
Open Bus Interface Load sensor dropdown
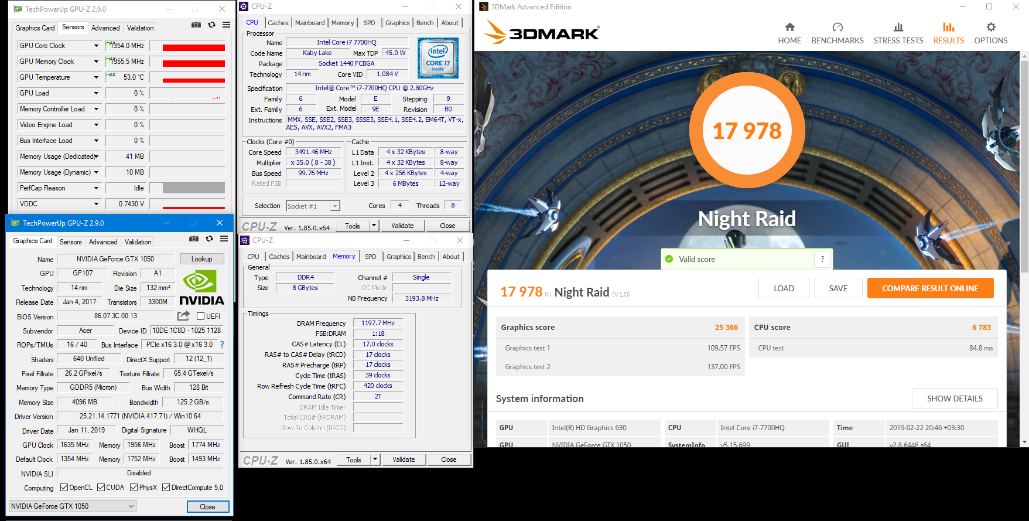point(97,141)
